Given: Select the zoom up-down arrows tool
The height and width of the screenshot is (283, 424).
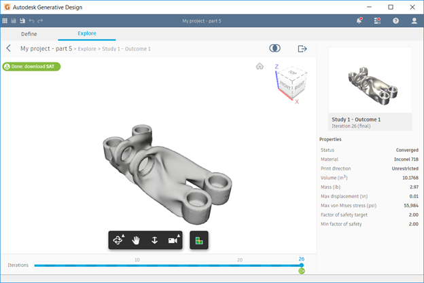Looking at the screenshot, I should pyautogui.click(x=154, y=240).
